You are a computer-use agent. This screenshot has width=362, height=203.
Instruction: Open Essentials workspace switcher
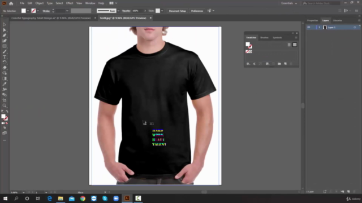tap(289, 3)
